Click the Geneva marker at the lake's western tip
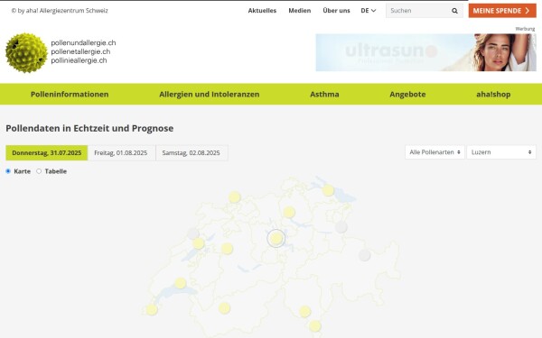The height and width of the screenshot is (338, 542). (x=152, y=310)
